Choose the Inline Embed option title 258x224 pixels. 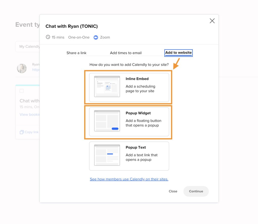coord(137,79)
